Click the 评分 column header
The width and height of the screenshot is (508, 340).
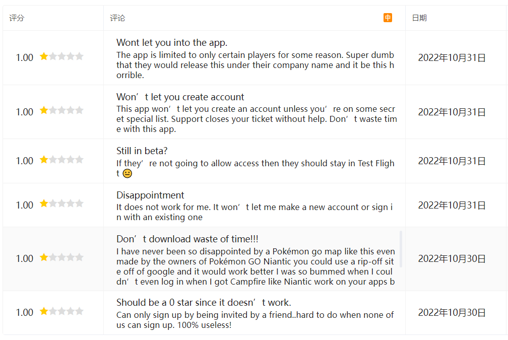pos(17,18)
